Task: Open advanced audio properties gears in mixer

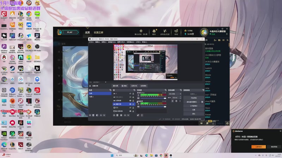Action: 138,115
